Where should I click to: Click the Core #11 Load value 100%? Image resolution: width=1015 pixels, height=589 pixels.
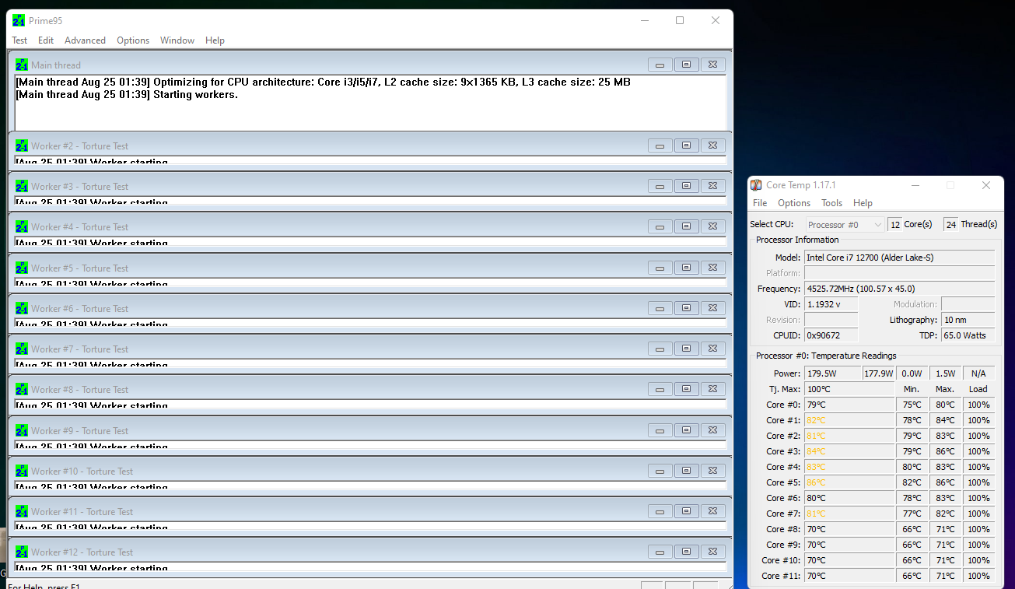[x=978, y=576]
